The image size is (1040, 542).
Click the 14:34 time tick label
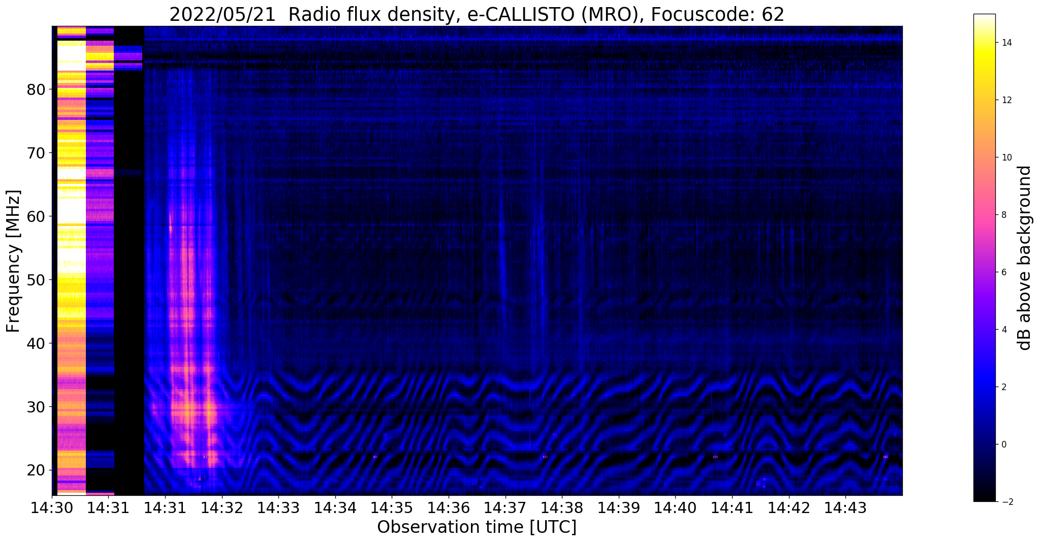[x=335, y=507]
